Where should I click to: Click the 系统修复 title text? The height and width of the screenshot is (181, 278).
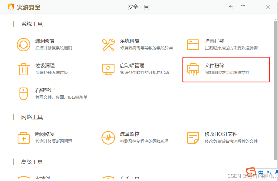tap(130, 41)
